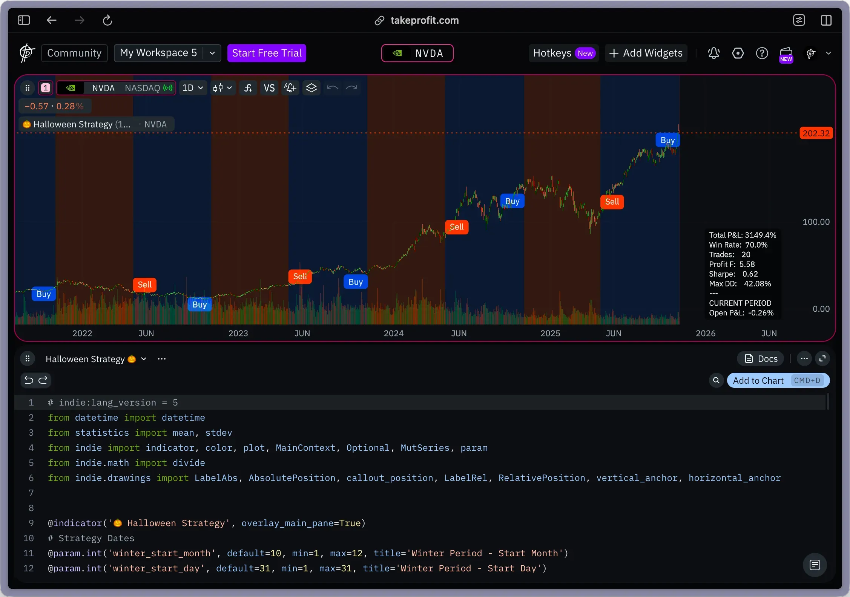850x597 pixels.
Task: Open notifications bell in top bar
Action: (713, 53)
